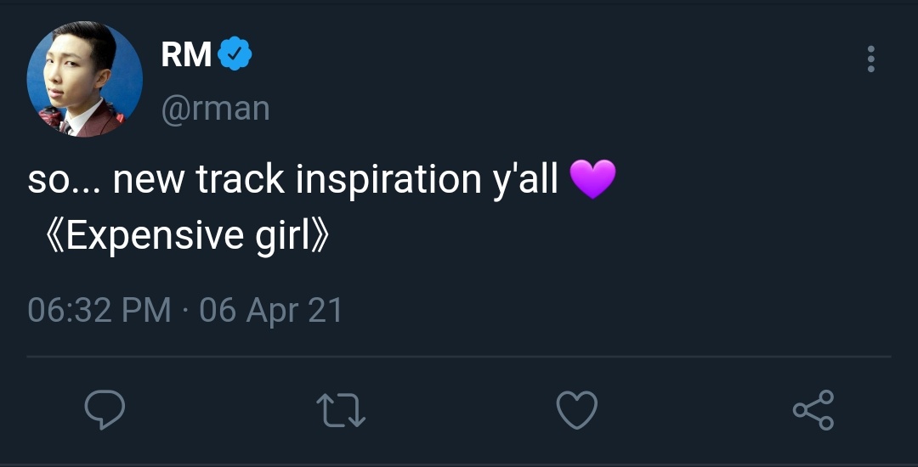This screenshot has width=918, height=467.
Task: Like the tweet with the heart icon
Action: pos(577,411)
